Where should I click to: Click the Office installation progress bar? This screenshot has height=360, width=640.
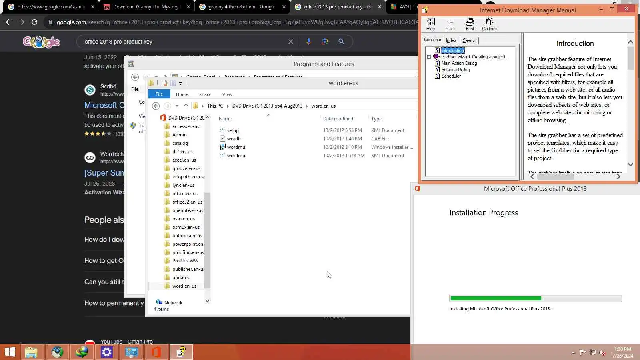[536, 298]
